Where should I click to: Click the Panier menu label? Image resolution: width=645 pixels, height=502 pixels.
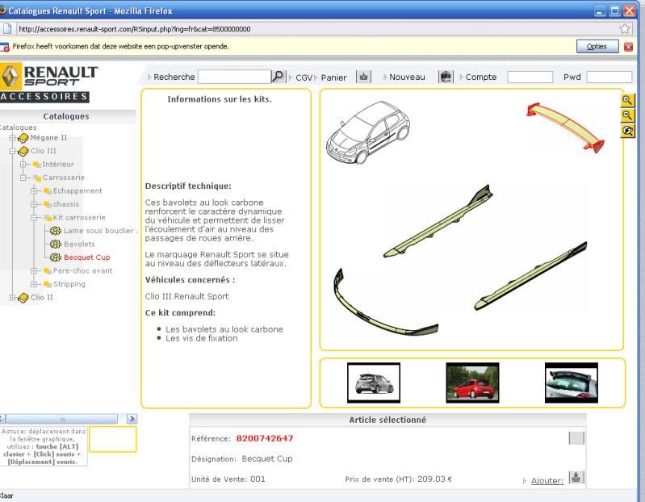(x=333, y=77)
